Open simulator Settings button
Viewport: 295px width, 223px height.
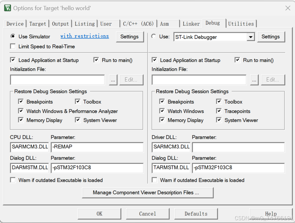coord(129,37)
